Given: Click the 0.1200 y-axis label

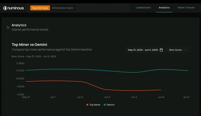Looking at the screenshot, I should (x=20, y=95).
